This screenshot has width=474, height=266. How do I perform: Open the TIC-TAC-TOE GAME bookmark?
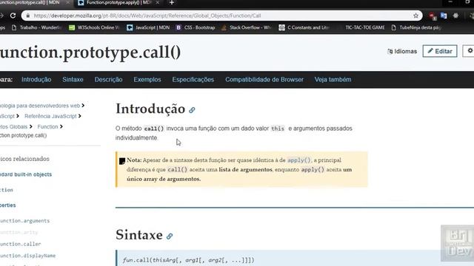tap(365, 27)
